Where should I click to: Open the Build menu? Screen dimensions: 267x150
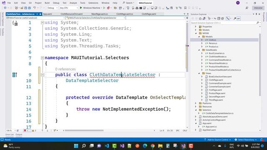tap(47, 3)
